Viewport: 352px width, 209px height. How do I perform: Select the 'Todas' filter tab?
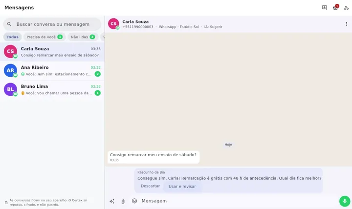click(x=12, y=37)
